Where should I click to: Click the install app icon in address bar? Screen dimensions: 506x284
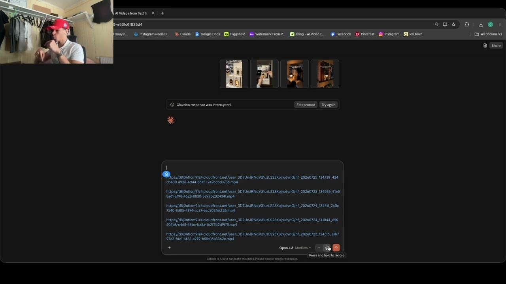click(x=445, y=24)
